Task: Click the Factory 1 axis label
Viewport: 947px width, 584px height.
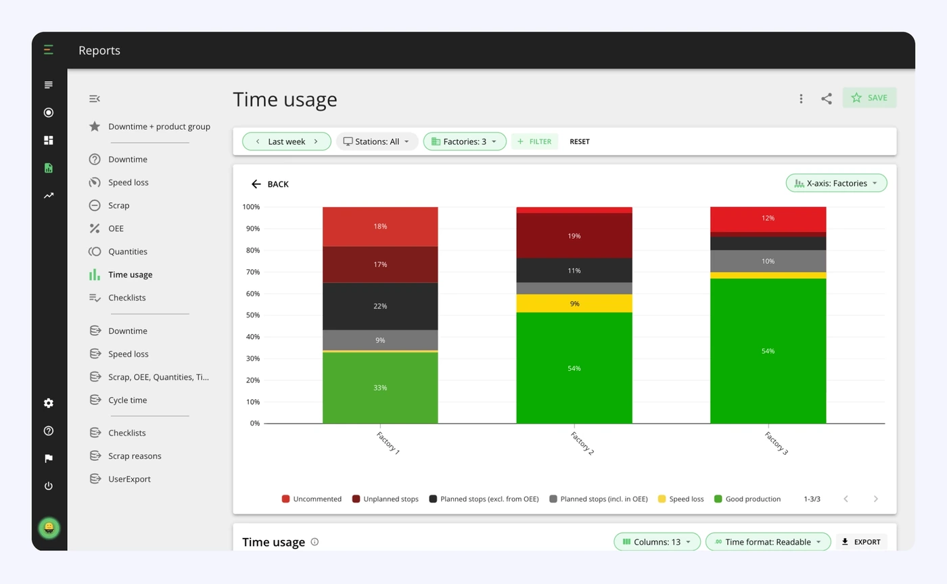Action: point(388,443)
